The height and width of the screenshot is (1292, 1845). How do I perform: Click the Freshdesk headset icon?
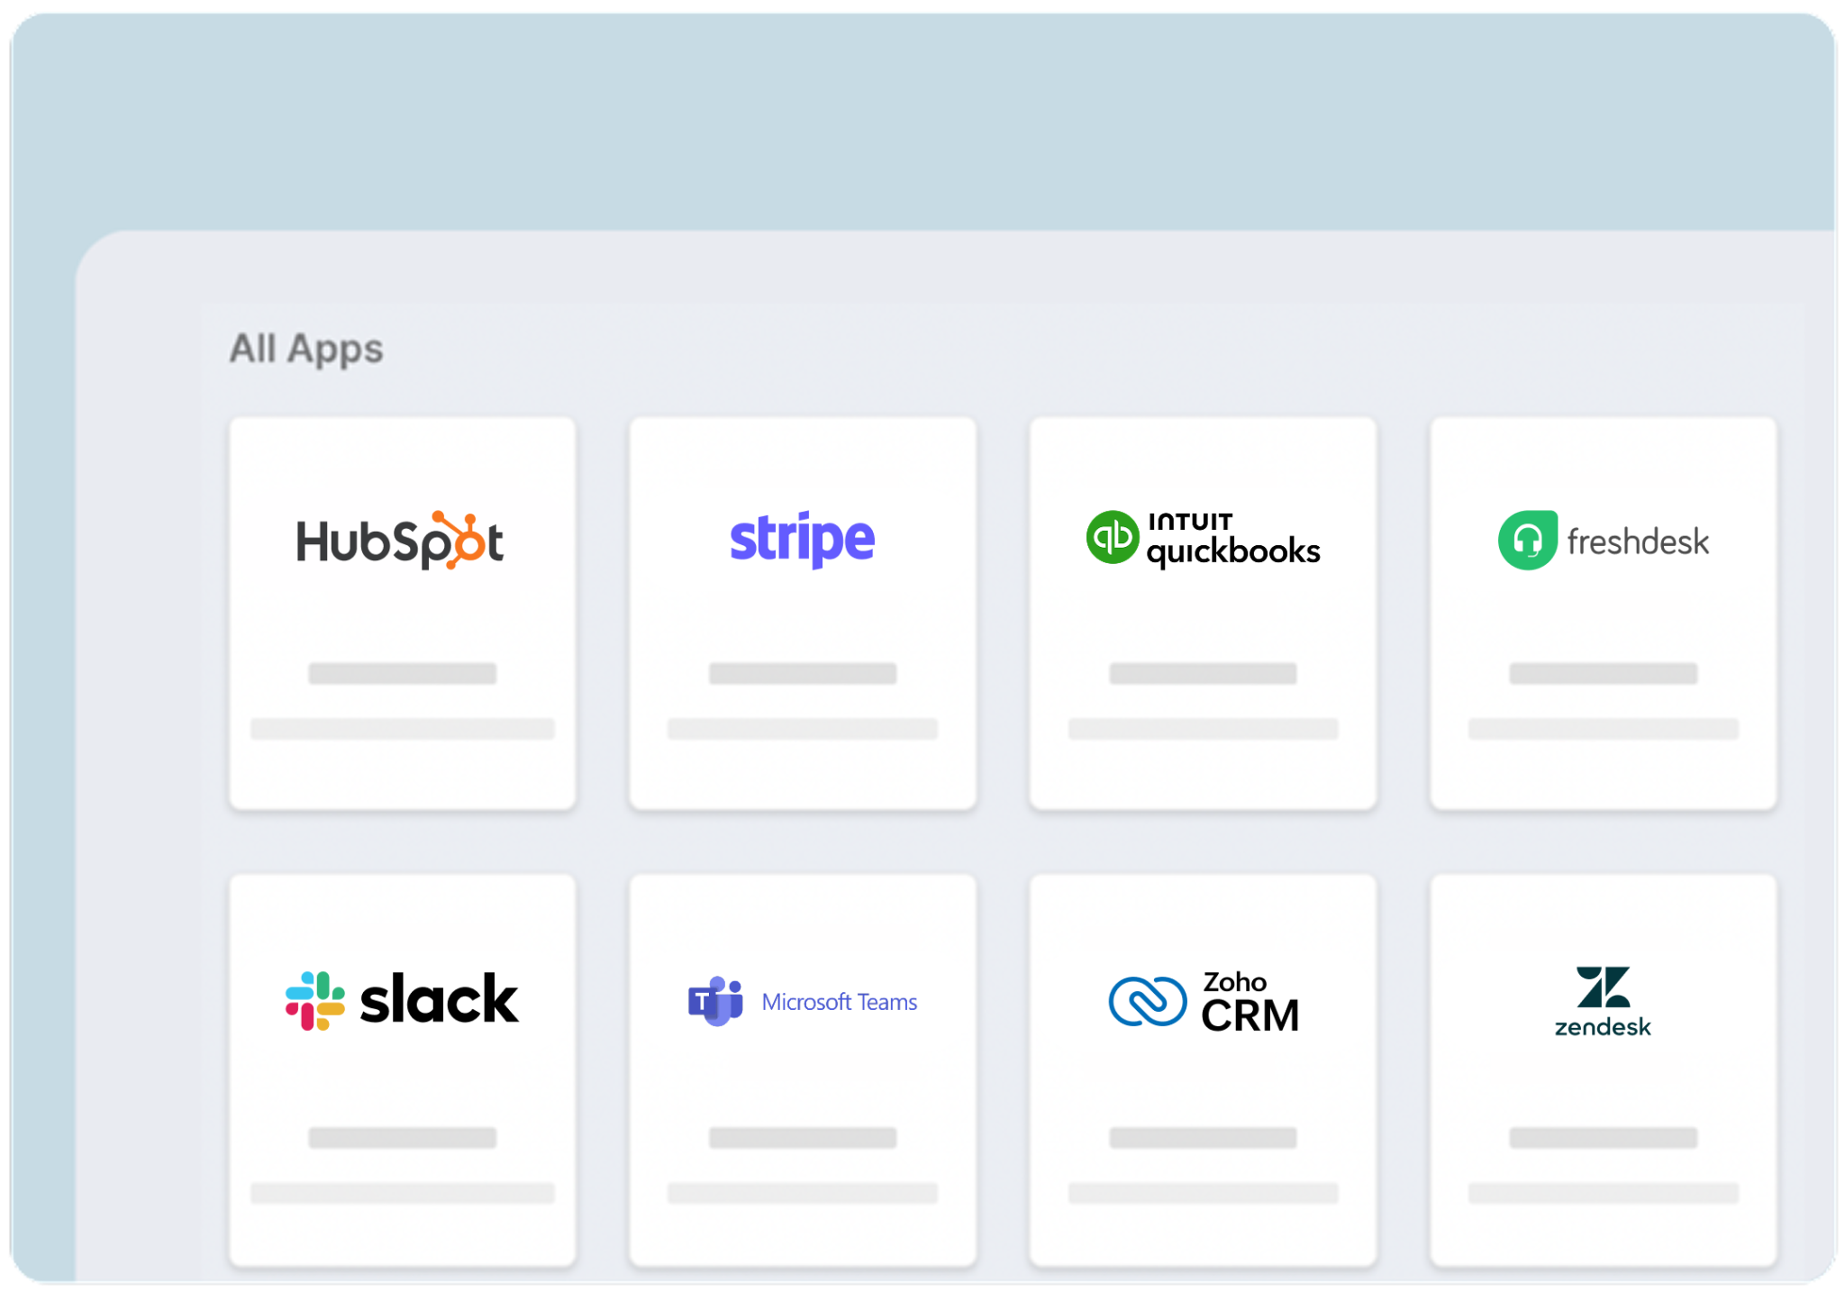(x=1527, y=541)
